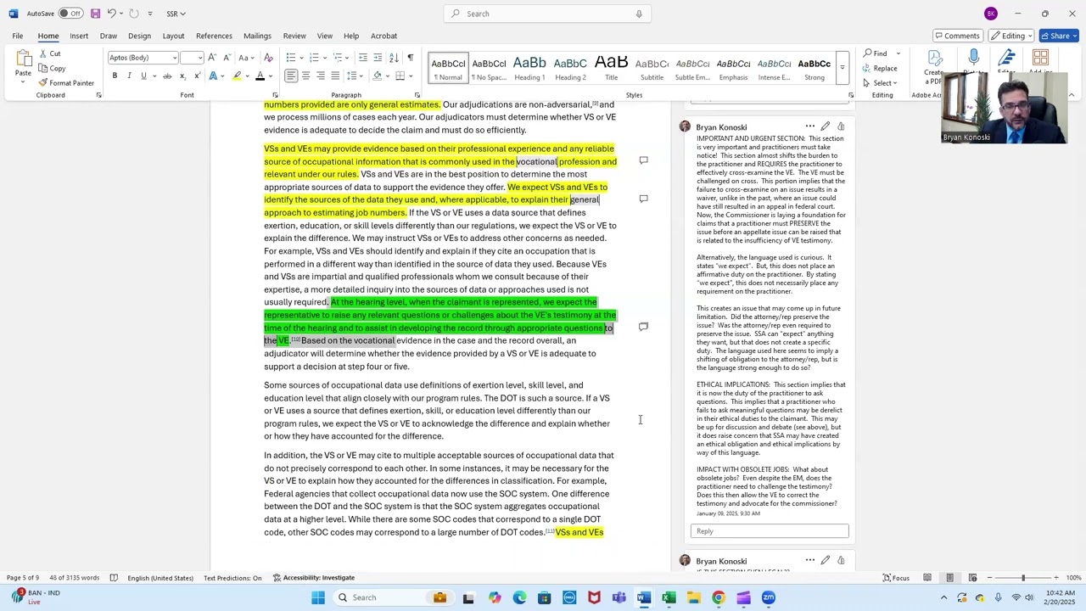This screenshot has height=611, width=1086.
Task: Open Word word count from status bar
Action: tap(74, 578)
